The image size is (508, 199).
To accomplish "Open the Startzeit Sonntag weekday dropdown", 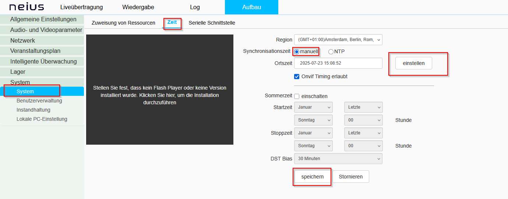I will coord(313,120).
